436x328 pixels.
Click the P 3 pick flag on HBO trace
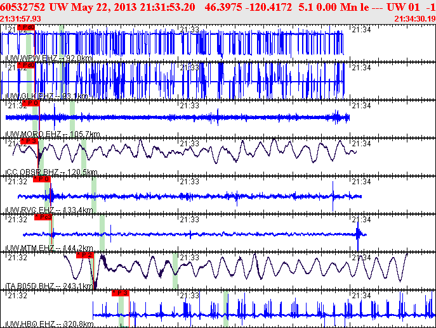[121, 293]
